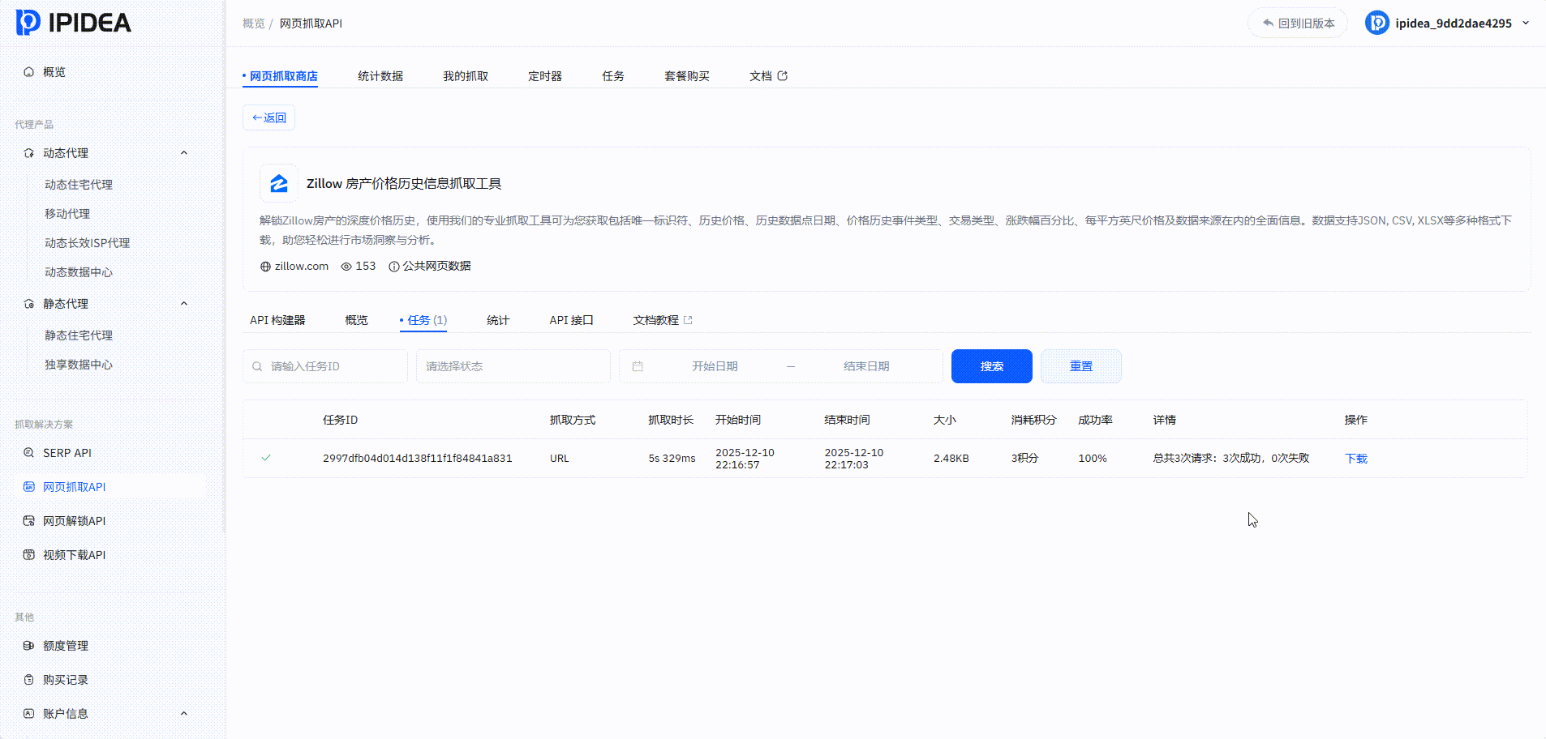Open the 请选择状态 status dropdown
Screen dimensions: 1546x739
[x=513, y=366]
